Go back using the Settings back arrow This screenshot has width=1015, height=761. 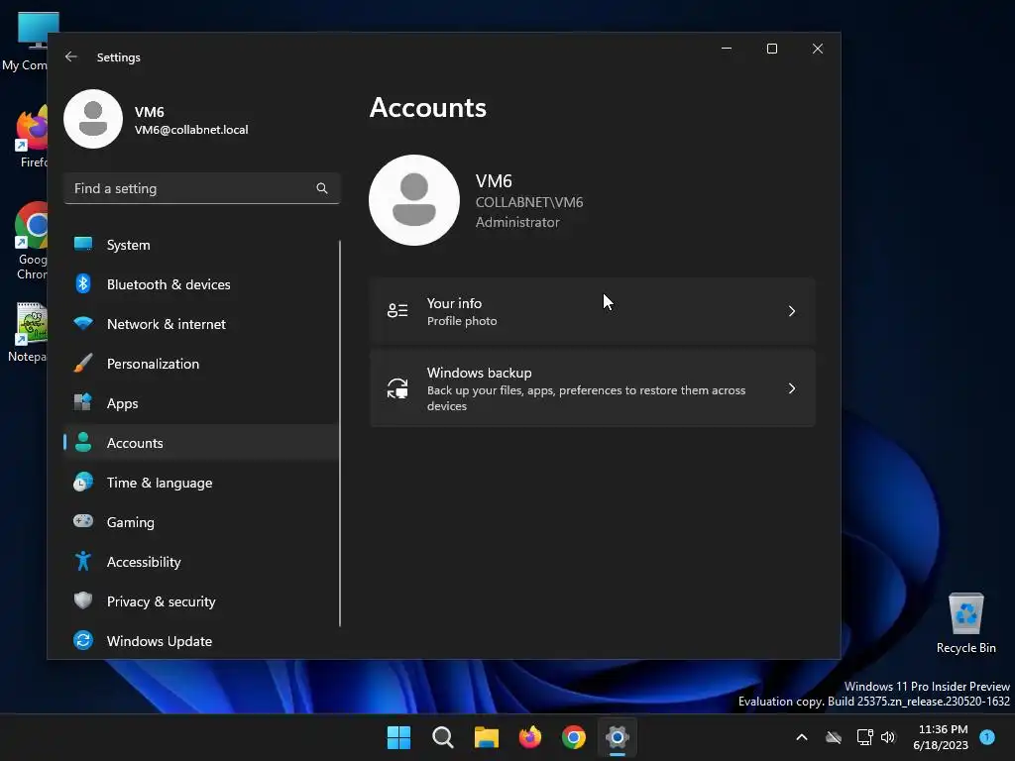click(x=71, y=56)
